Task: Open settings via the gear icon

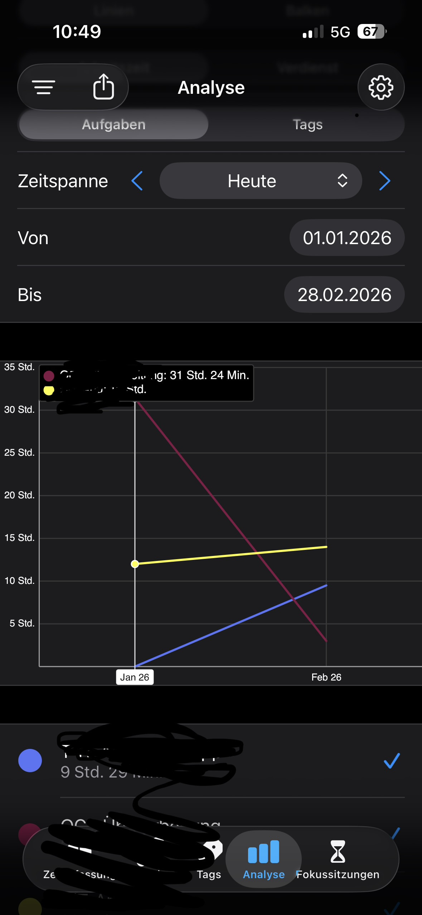Action: click(x=381, y=87)
